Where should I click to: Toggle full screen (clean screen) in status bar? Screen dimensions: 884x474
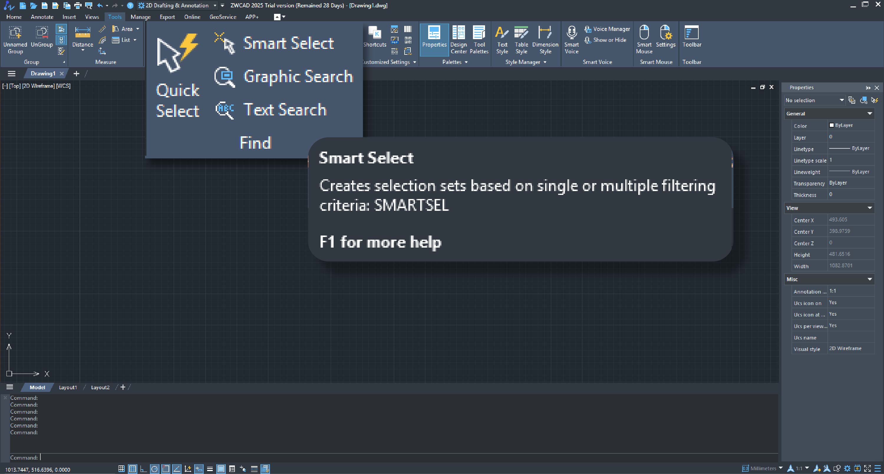pyautogui.click(x=867, y=468)
